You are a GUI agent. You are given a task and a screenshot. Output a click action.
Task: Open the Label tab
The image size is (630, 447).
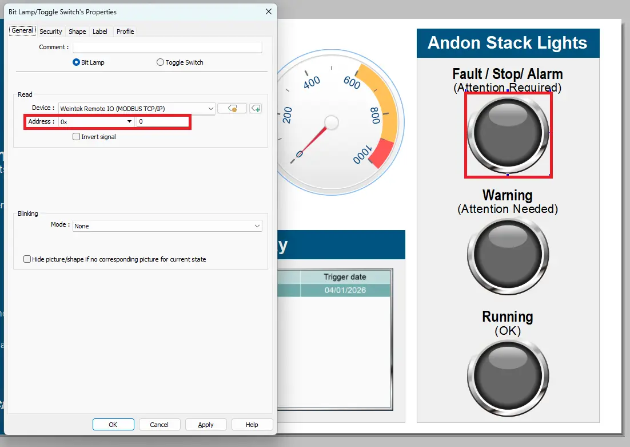pyautogui.click(x=100, y=31)
